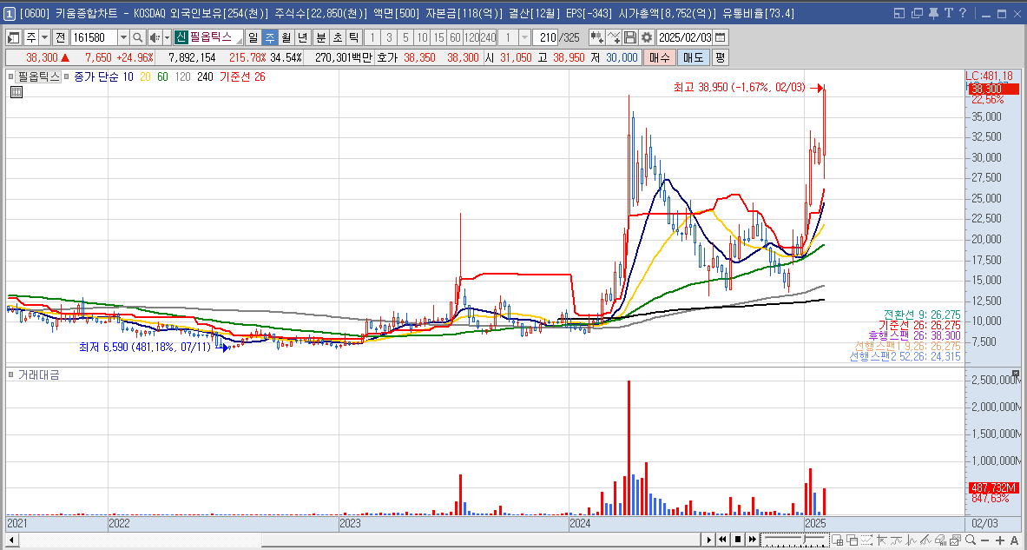Select yearly 년 chart period
1027x550 pixels.
tap(302, 37)
